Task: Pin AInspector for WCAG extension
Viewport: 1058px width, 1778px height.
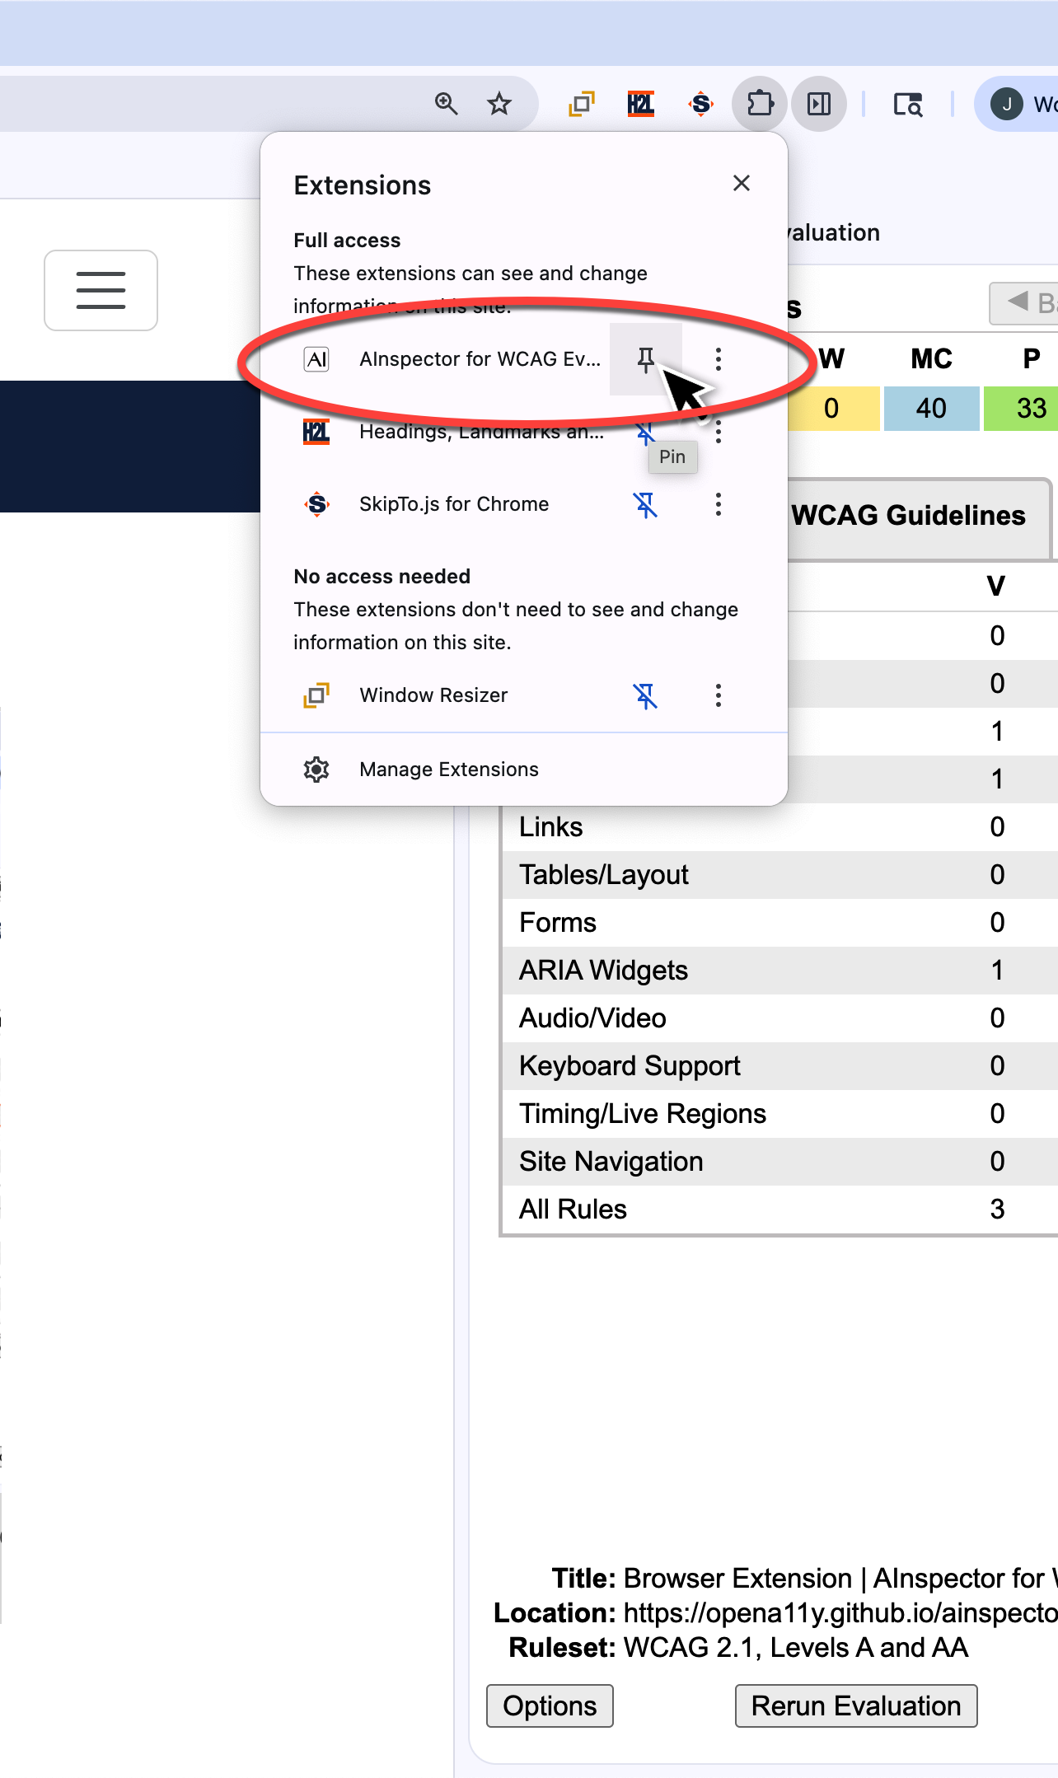Action: 645,359
